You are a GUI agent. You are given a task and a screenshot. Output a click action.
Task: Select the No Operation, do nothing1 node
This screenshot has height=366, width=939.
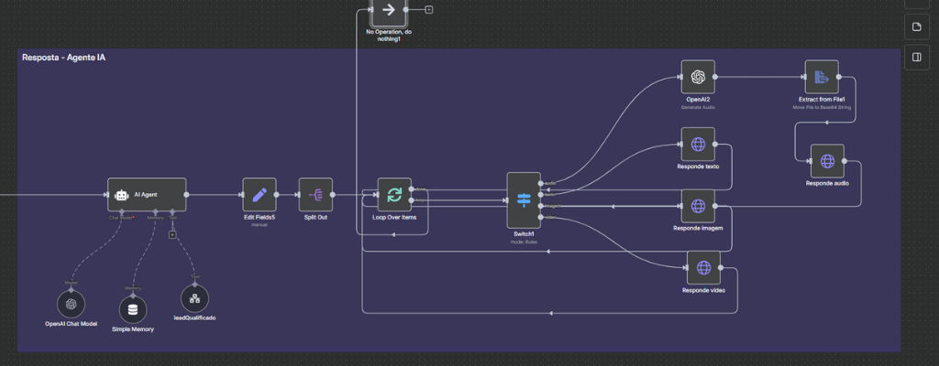388,11
